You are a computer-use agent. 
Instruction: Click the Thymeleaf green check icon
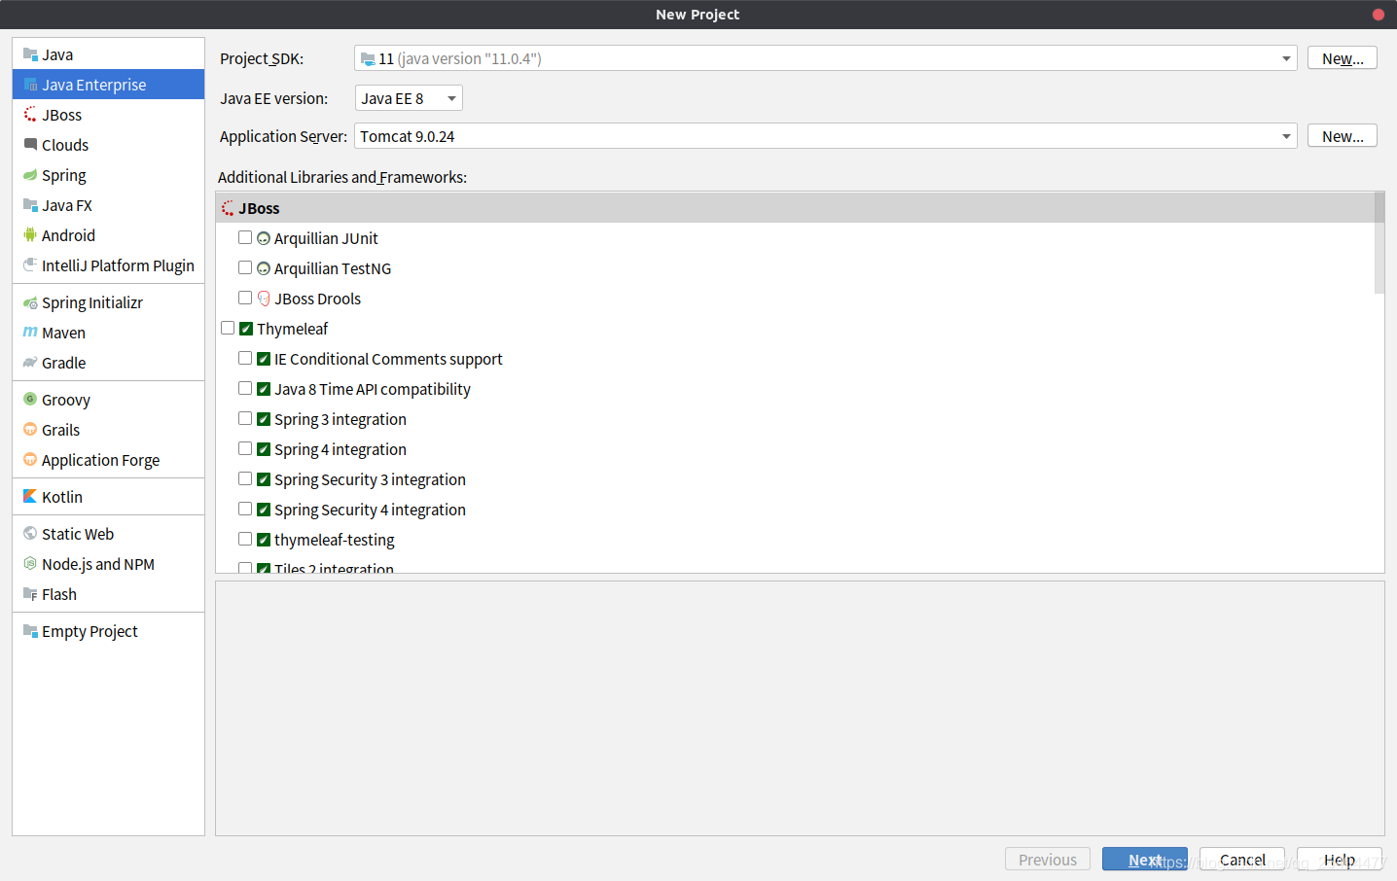(x=246, y=329)
